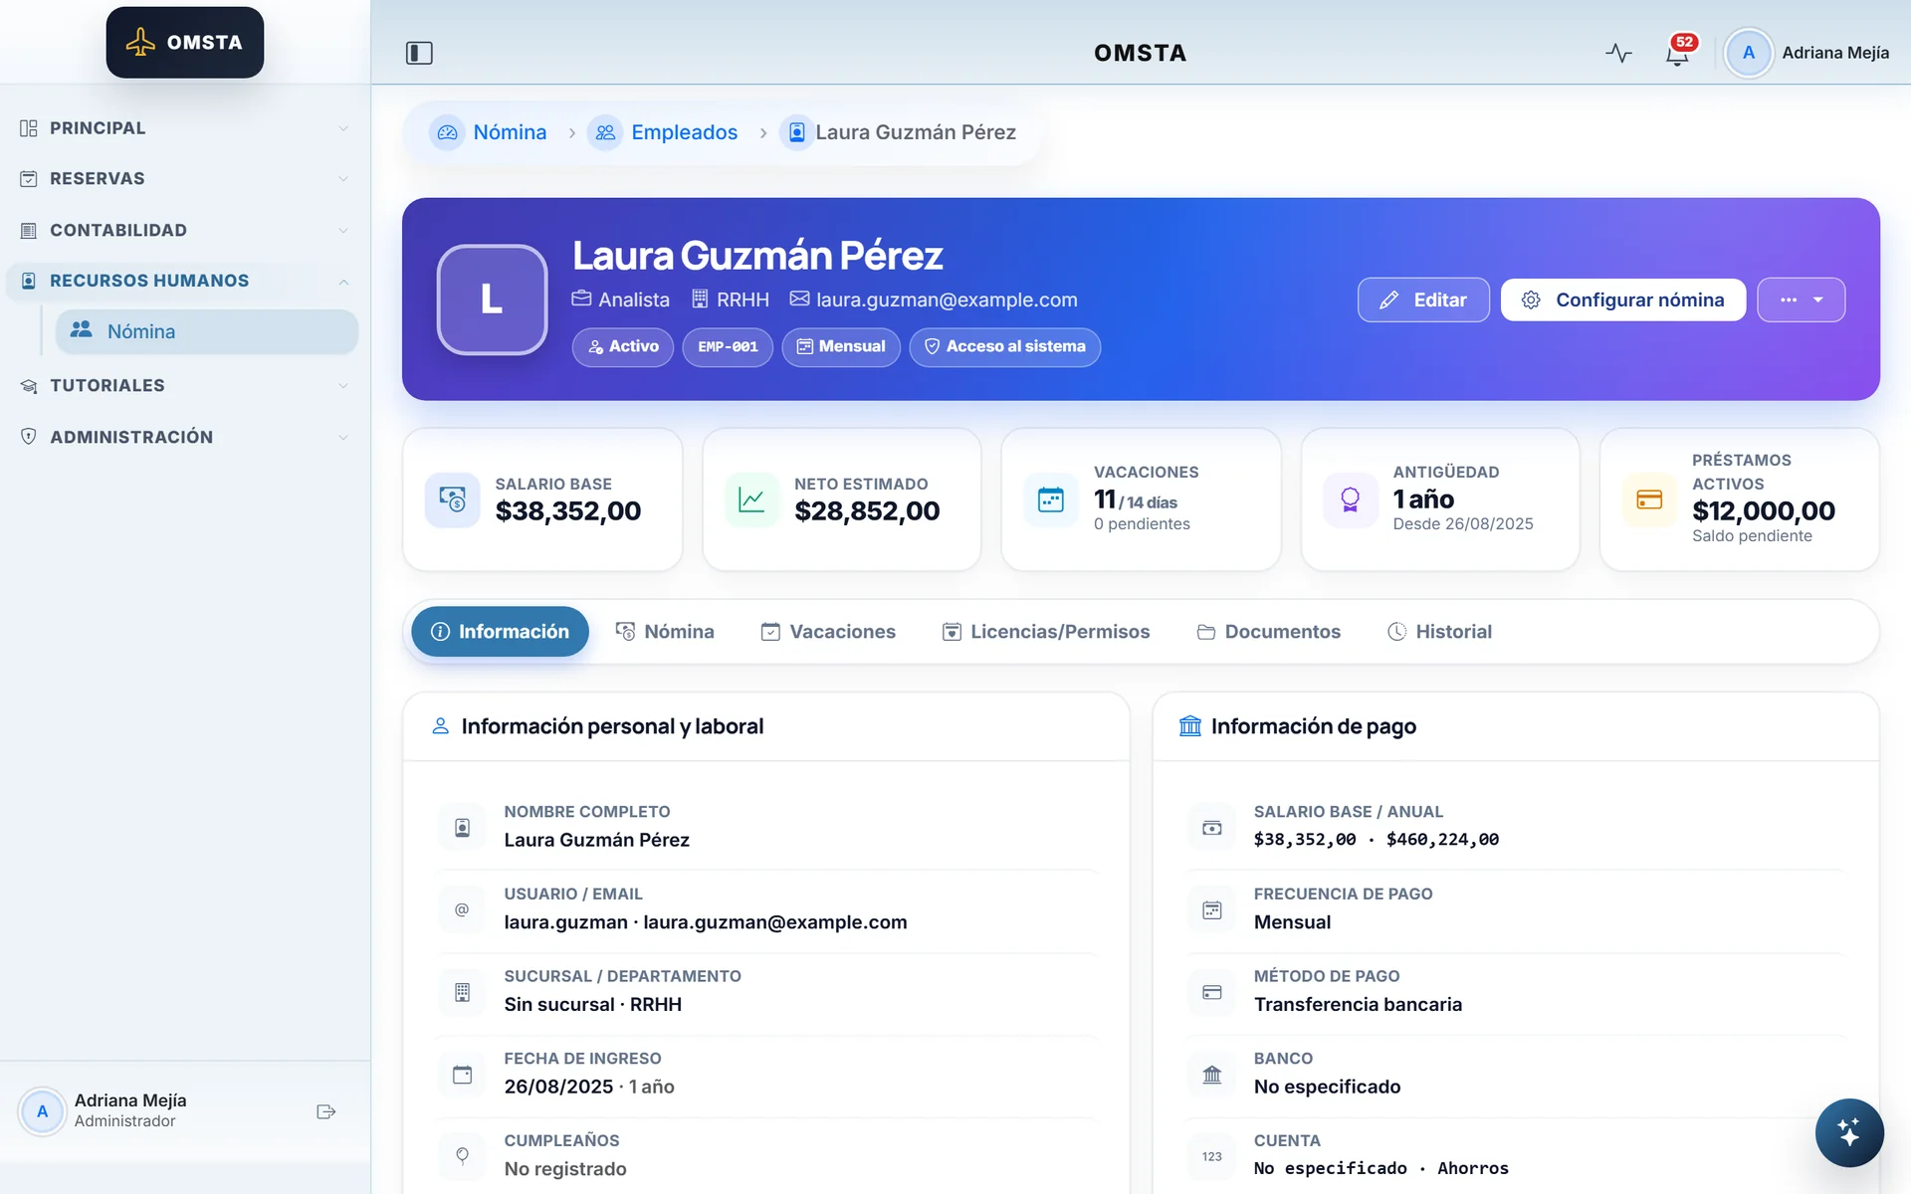Click Configurar nómina button
Image resolution: width=1911 pixels, height=1194 pixels.
1623,299
